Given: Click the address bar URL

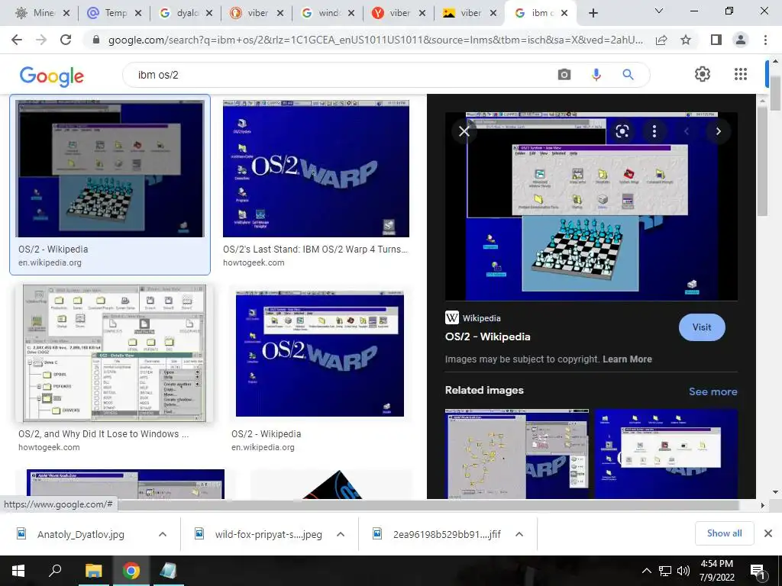Looking at the screenshot, I should [x=375, y=40].
